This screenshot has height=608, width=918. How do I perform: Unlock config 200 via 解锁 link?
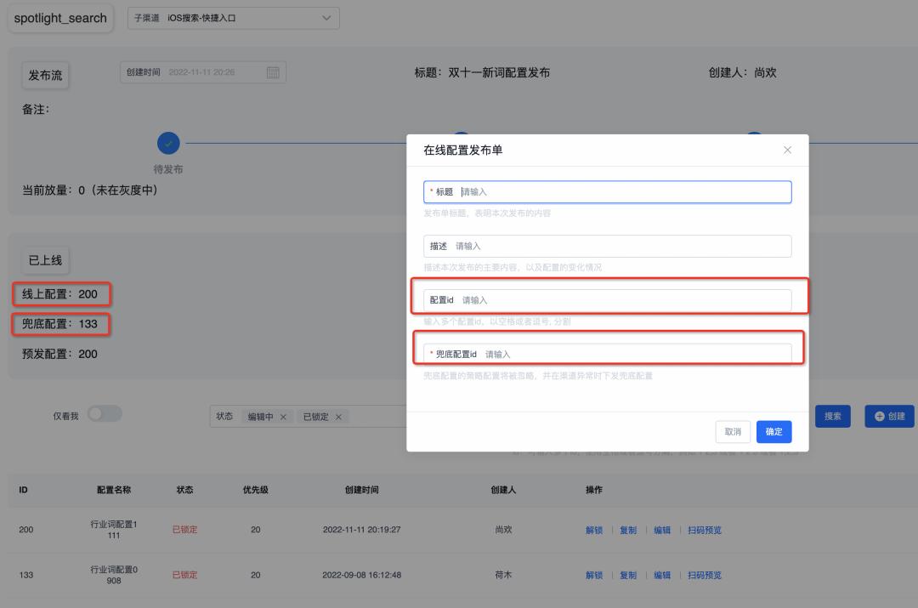click(x=593, y=529)
